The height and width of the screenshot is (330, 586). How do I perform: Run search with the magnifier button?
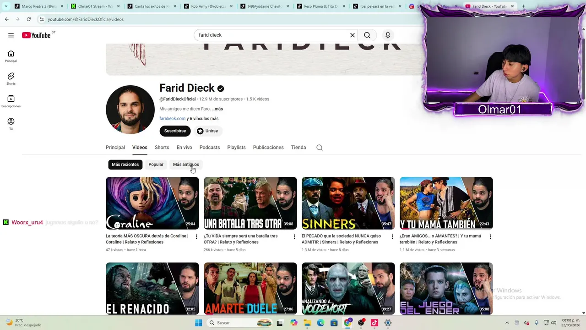pyautogui.click(x=367, y=35)
